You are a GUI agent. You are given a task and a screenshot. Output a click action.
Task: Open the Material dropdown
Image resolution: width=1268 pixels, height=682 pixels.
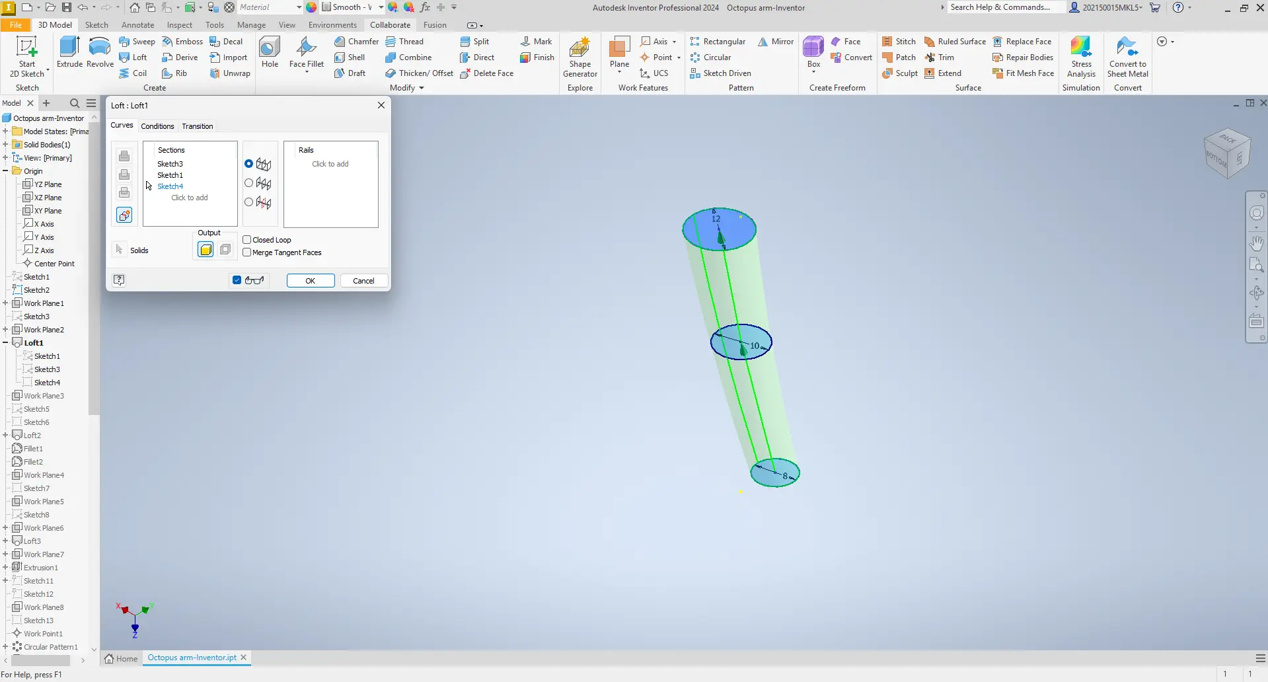[298, 7]
